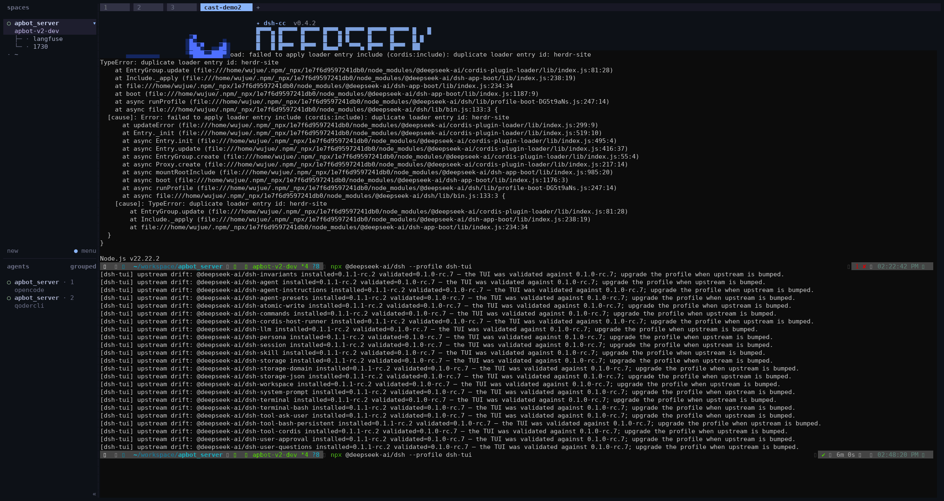Click the '6m 0s' duration in the prompt
This screenshot has width=944, height=501.
846,455
